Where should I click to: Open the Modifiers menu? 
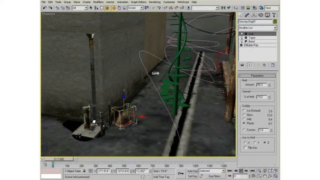(98, 2)
